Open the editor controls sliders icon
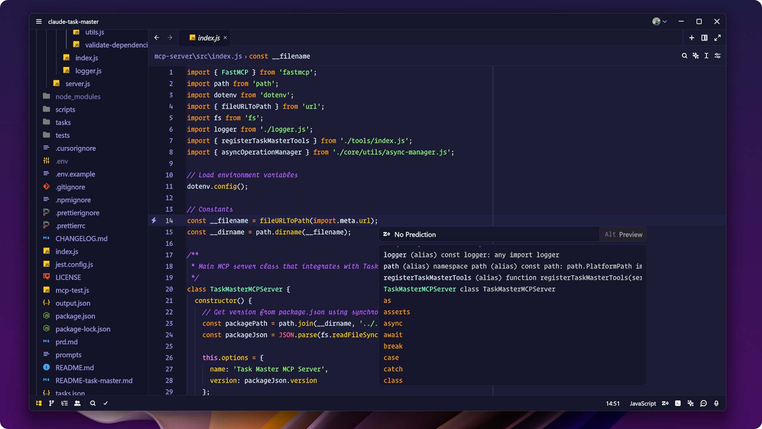The image size is (762, 429). (x=718, y=56)
